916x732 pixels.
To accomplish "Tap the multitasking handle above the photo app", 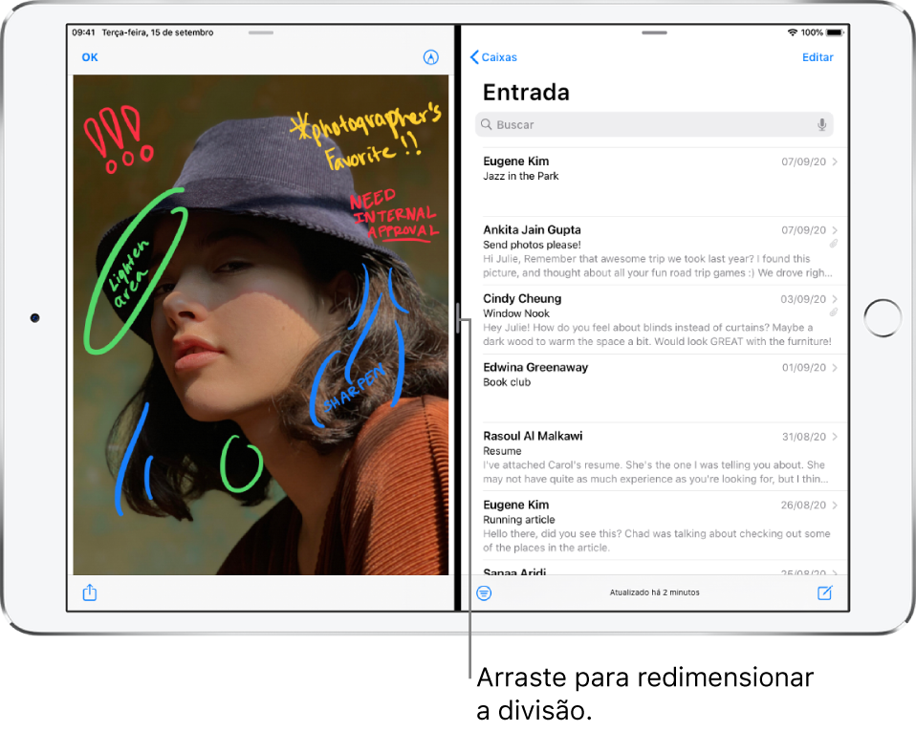I will 260,32.
